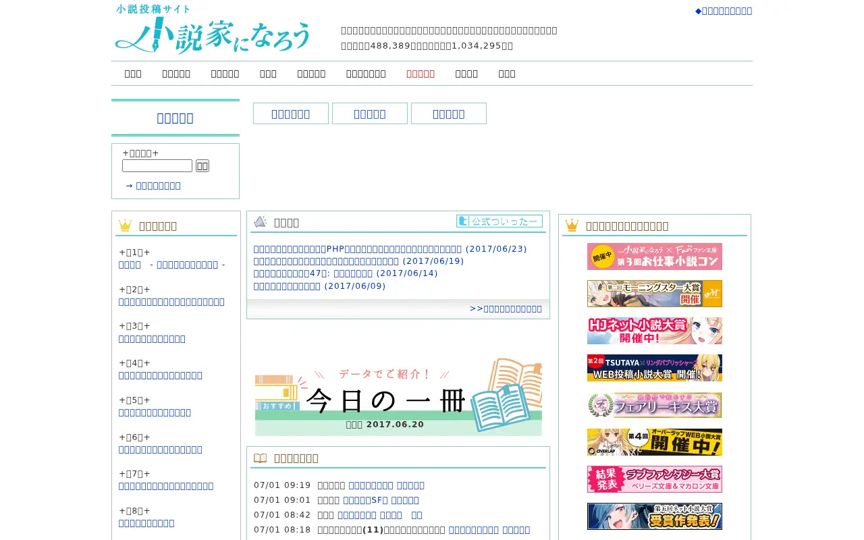Open the novel link under rank +3+
This screenshot has height=540, width=864.
tap(152, 339)
